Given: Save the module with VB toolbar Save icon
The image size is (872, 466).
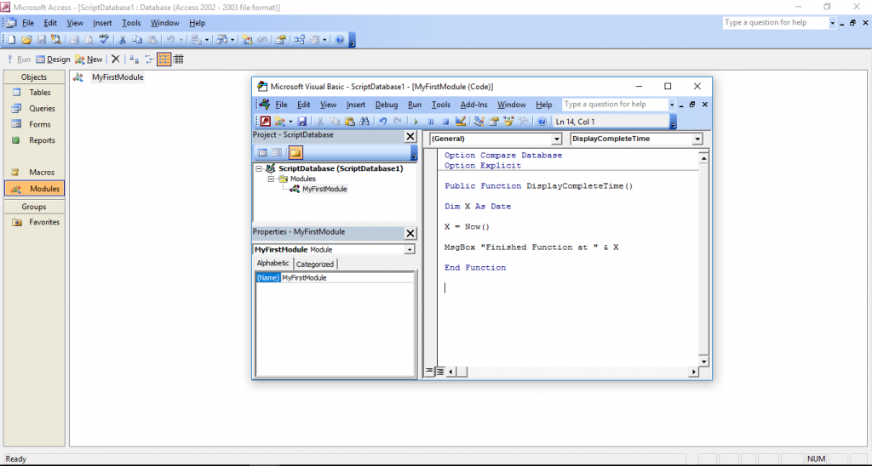Looking at the screenshot, I should click(302, 121).
